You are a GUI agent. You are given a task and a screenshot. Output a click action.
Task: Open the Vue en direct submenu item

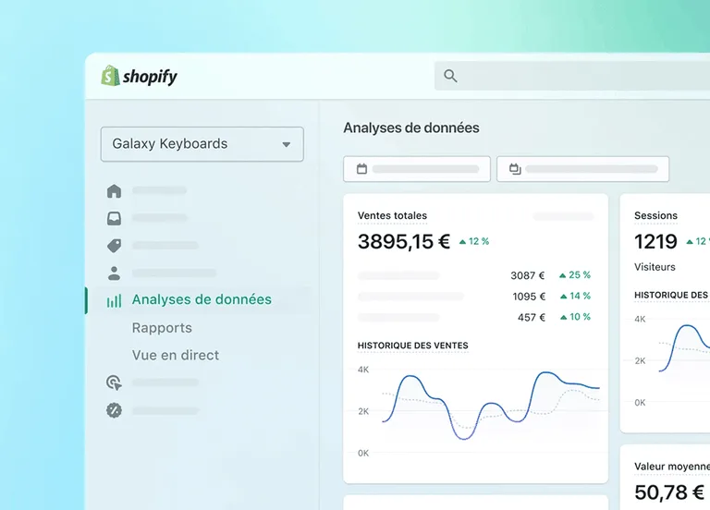(x=176, y=355)
